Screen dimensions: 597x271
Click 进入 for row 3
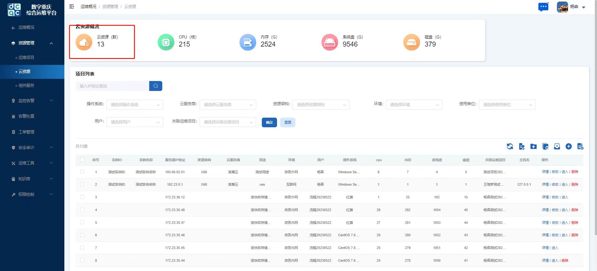point(565,197)
